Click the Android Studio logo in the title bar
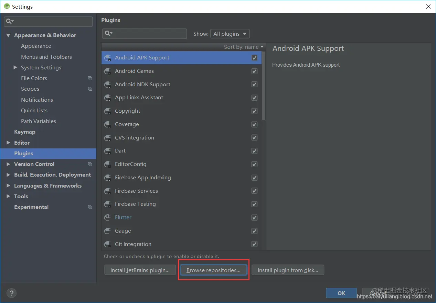The image size is (436, 303). (7, 7)
